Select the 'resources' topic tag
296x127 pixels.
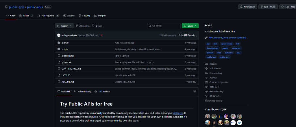(x=236, y=48)
